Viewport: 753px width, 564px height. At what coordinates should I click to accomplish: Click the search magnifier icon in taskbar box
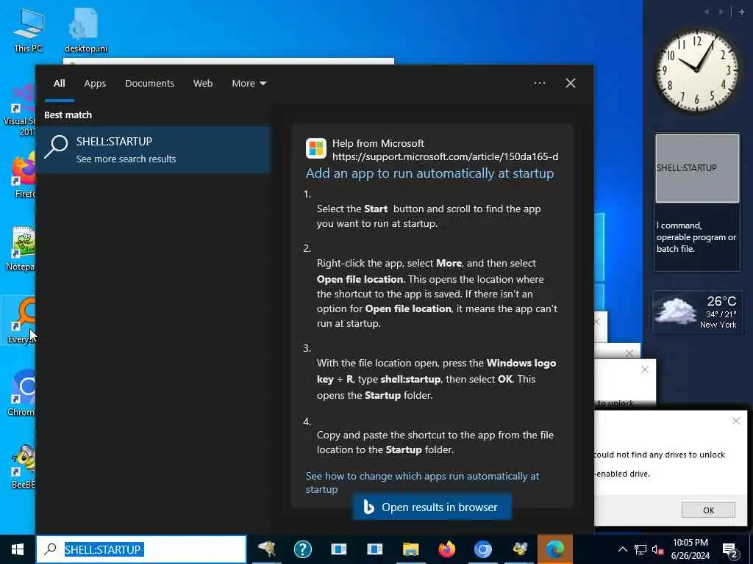tap(50, 549)
